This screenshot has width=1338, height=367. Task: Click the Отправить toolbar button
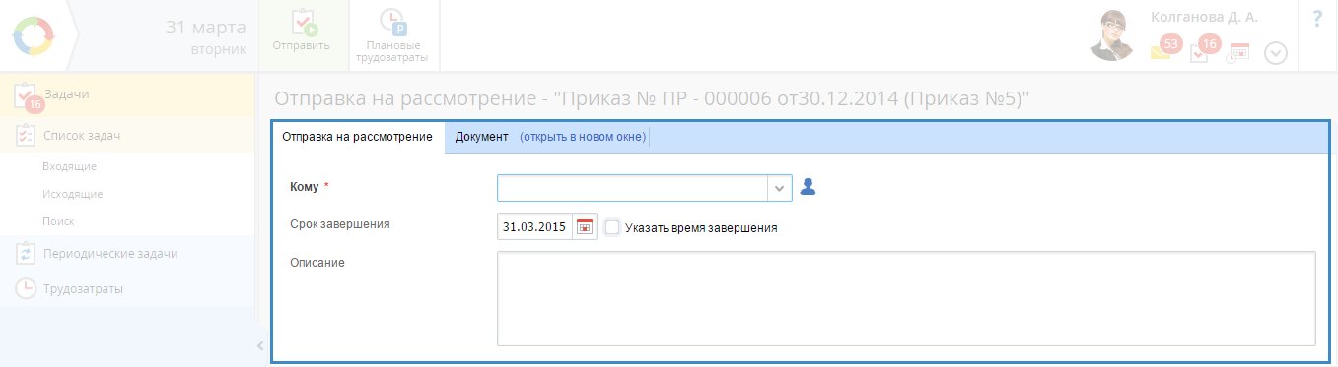coord(302,35)
